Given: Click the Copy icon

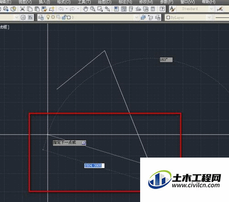Looking at the screenshot, I should (30, 9).
